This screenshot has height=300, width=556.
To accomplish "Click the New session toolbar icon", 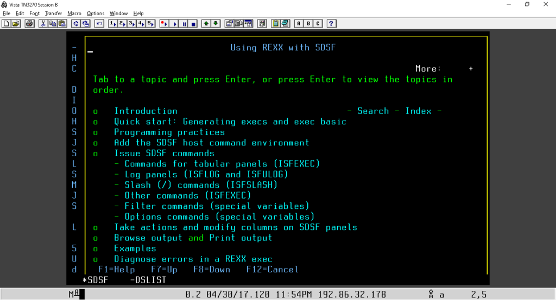I will [7, 24].
